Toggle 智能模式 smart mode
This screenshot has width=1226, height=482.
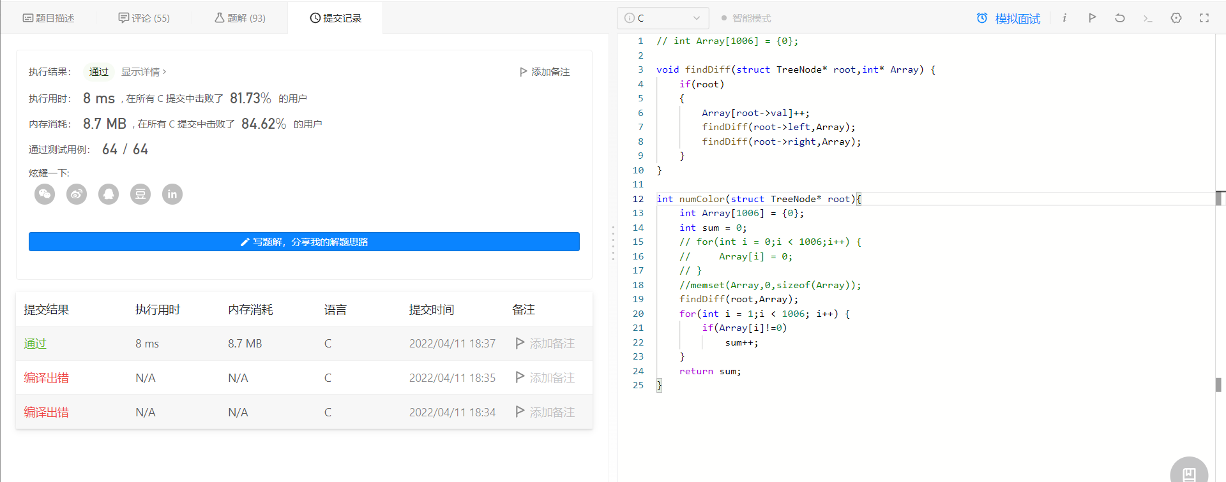pyautogui.click(x=746, y=18)
